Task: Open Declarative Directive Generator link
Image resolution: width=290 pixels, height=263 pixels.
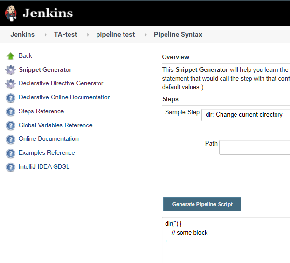Action: pyautogui.click(x=61, y=83)
